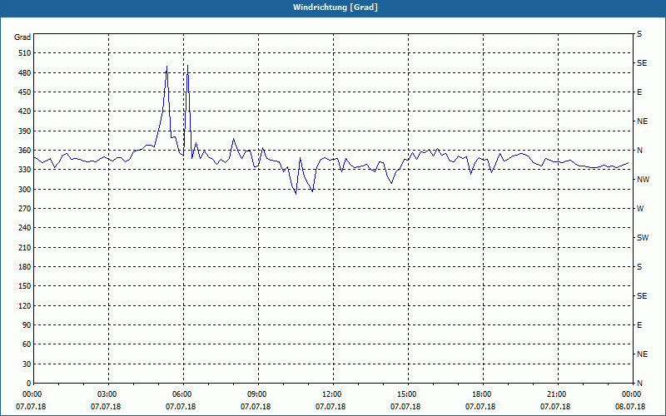Select the E compass label level with 450

tap(639, 92)
